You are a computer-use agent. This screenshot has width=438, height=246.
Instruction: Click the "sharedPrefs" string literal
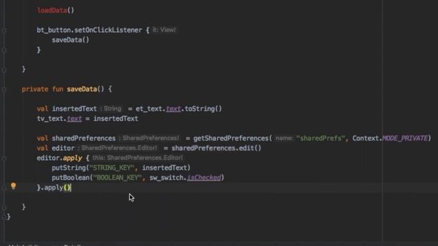pyautogui.click(x=320, y=138)
